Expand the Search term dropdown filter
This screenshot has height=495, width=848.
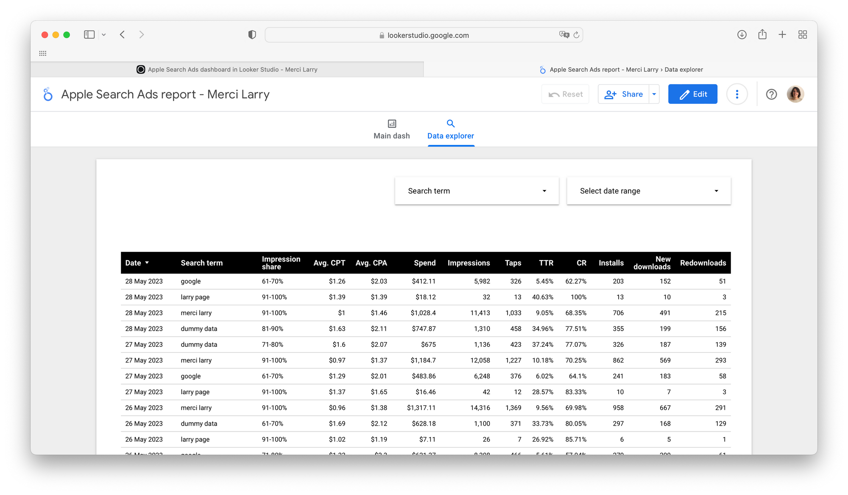point(477,191)
